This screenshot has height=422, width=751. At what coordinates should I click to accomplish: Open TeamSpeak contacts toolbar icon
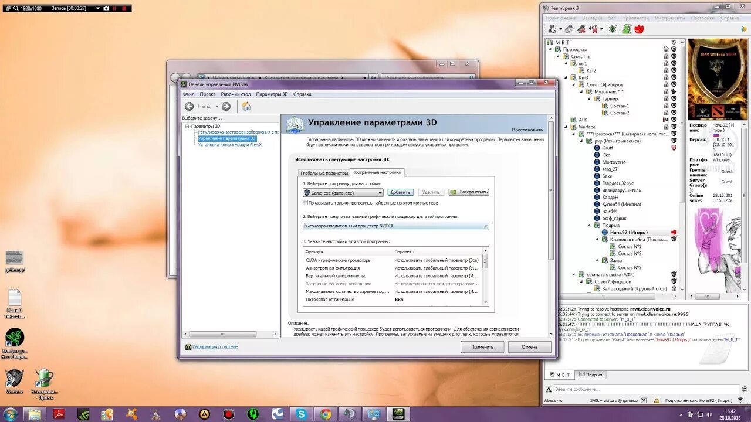pyautogui.click(x=627, y=29)
